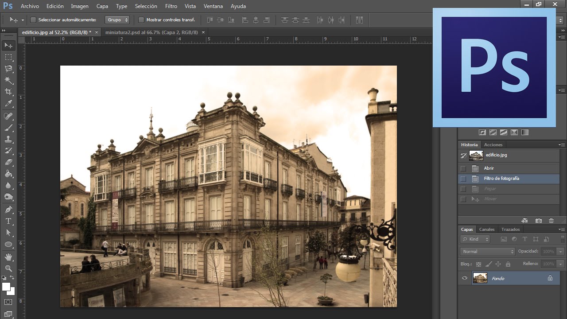Create new snapshot with camera icon
This screenshot has height=319, width=567.
tap(538, 221)
